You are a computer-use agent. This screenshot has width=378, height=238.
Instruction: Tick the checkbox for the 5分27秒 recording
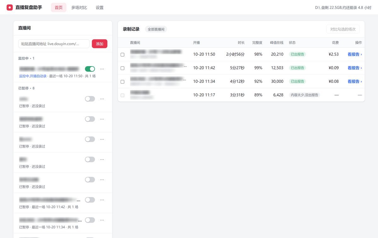coord(123,68)
